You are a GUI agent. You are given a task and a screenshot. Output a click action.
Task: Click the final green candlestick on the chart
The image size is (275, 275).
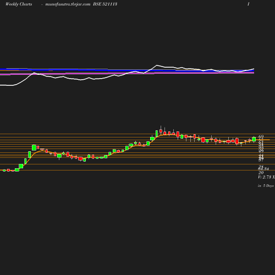pos(254,139)
